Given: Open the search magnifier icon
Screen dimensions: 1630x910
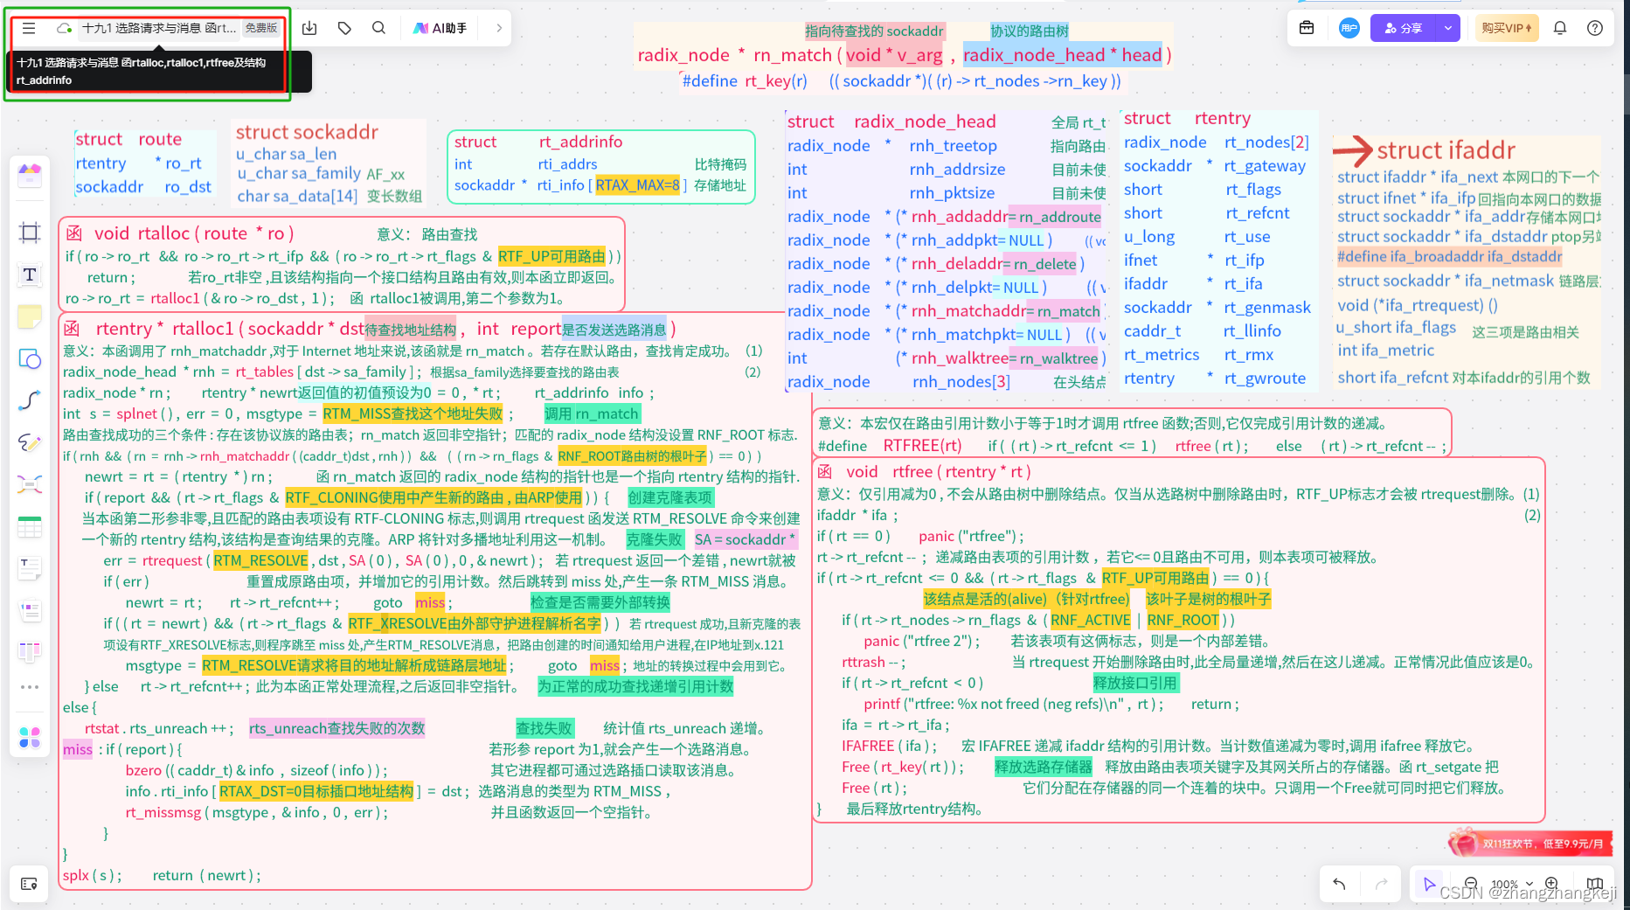Looking at the screenshot, I should (x=378, y=28).
